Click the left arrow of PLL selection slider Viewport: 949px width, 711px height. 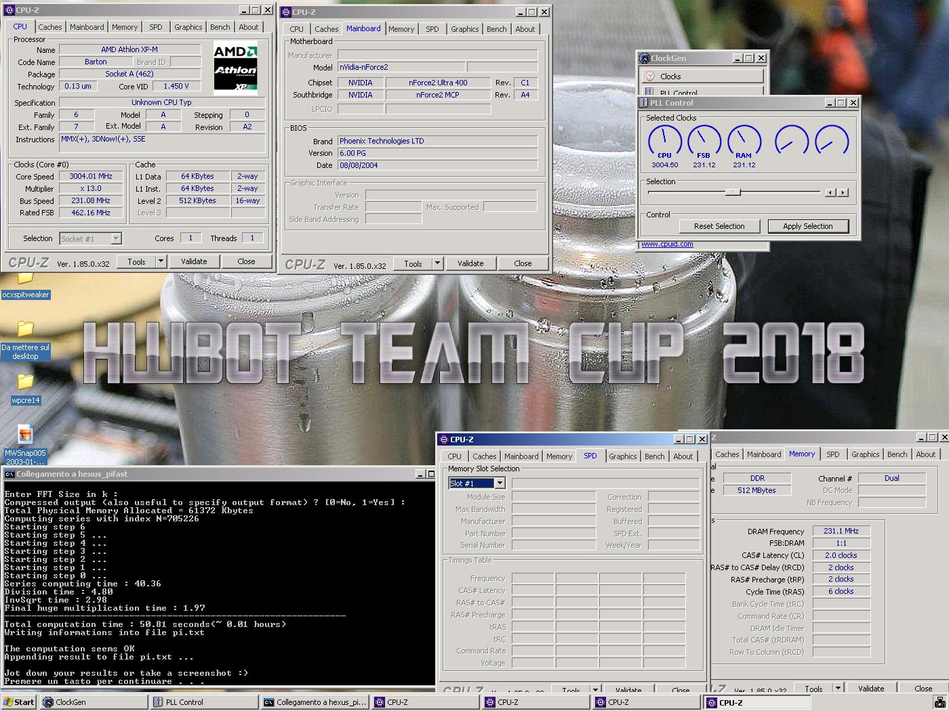[830, 192]
